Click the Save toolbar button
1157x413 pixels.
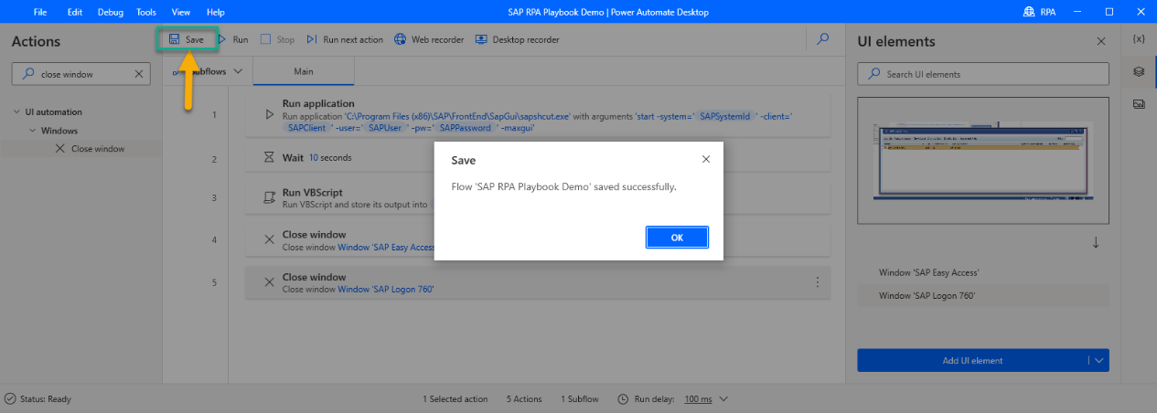tap(187, 39)
